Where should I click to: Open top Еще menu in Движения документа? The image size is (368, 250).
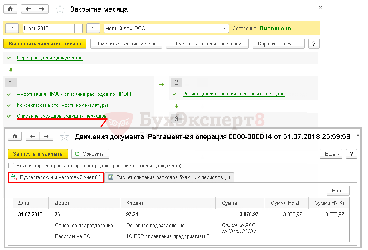pyautogui.click(x=331, y=154)
